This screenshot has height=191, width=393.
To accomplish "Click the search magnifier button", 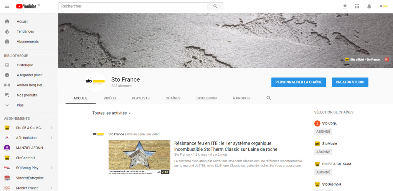I will [x=215, y=6].
